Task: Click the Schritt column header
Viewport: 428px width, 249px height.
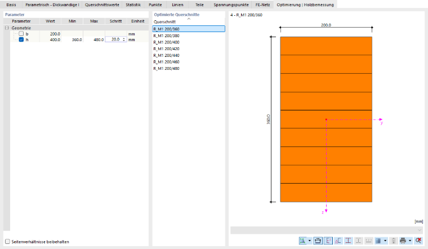Action: 116,21
